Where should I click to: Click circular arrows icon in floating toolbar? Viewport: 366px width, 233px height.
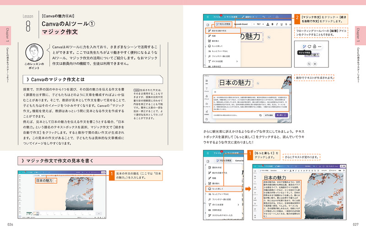pyautogui.click(x=310, y=46)
